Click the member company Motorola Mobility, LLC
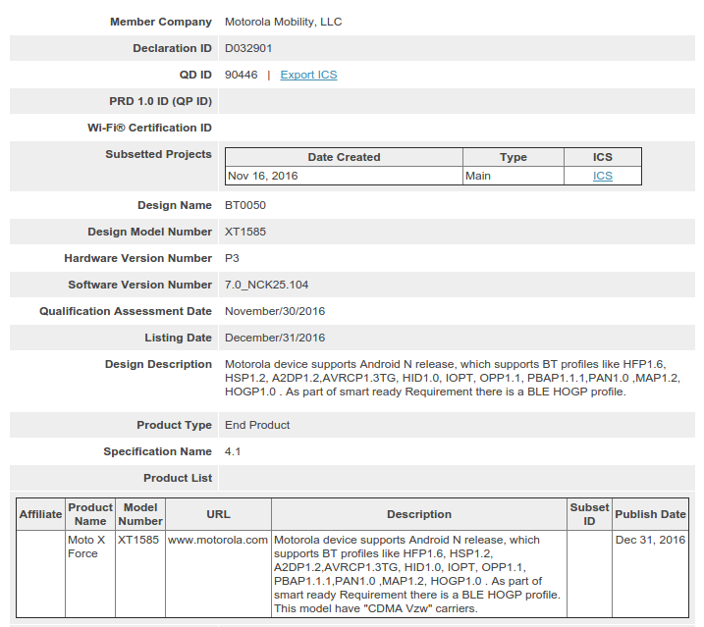The width and height of the screenshot is (704, 627). click(x=284, y=22)
